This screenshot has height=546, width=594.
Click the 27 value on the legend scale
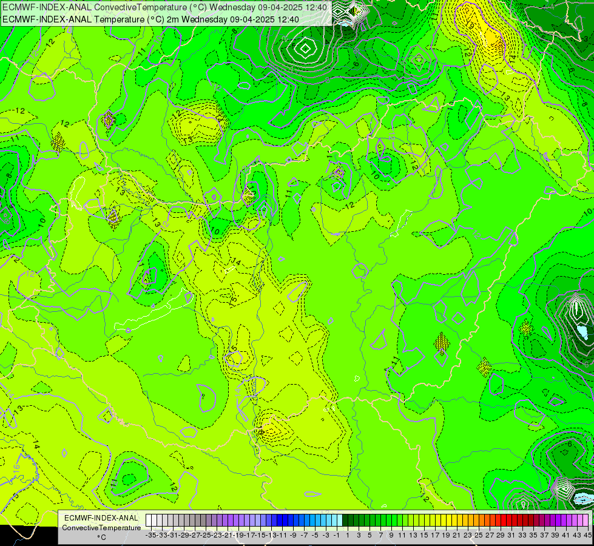490,535
